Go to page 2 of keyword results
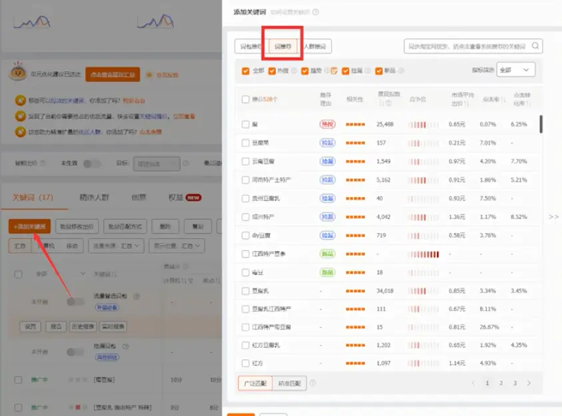 501,384
